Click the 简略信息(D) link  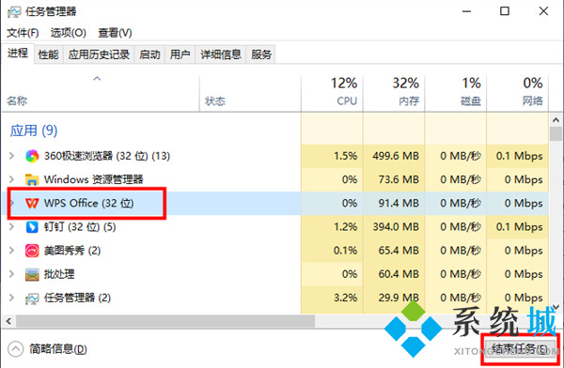[x=58, y=349]
